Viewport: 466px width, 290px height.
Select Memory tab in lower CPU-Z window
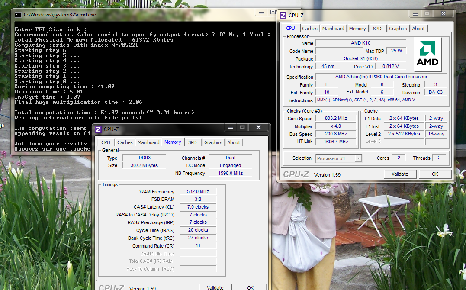(x=173, y=142)
